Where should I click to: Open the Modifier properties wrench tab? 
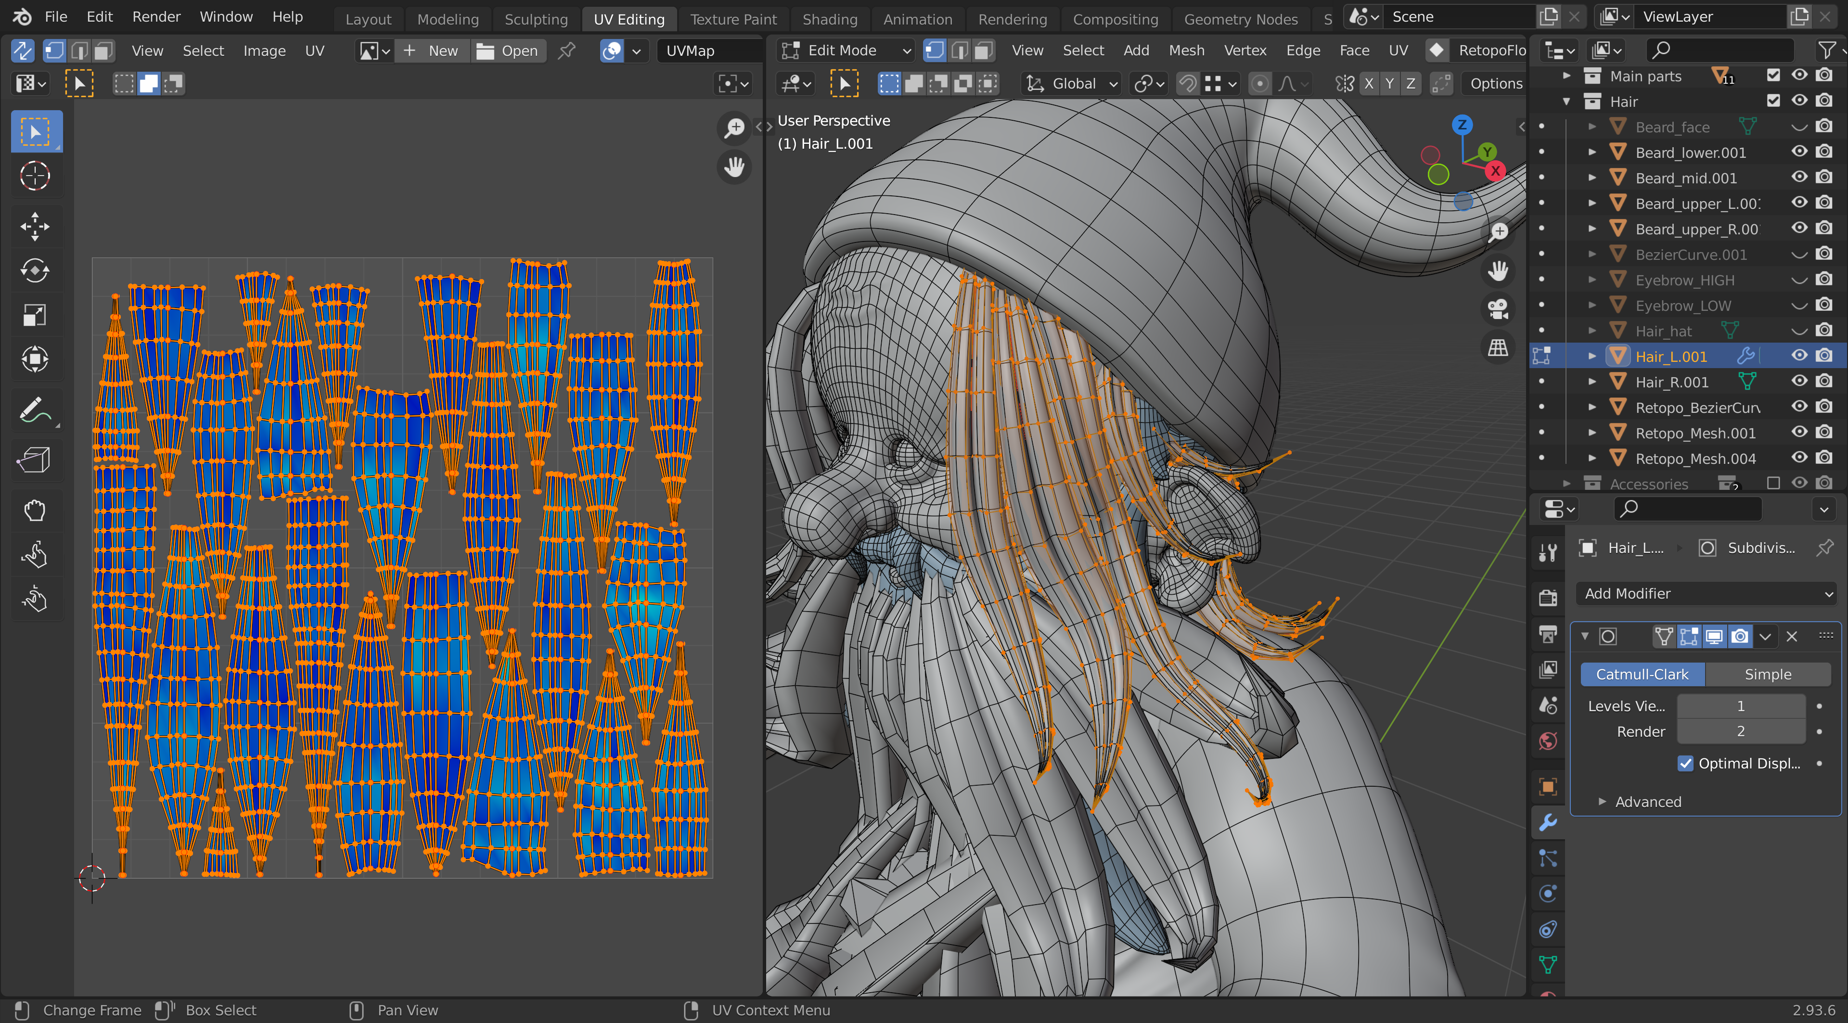(x=1548, y=822)
